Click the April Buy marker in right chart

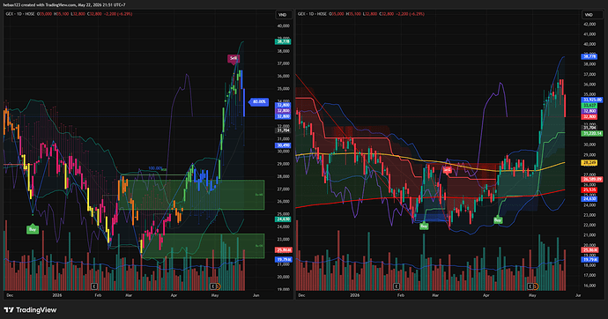click(498, 220)
